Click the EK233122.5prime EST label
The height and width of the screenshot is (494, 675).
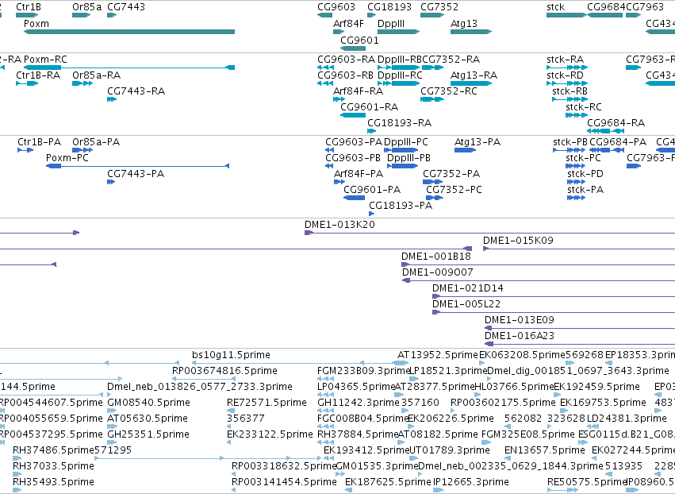click(270, 435)
